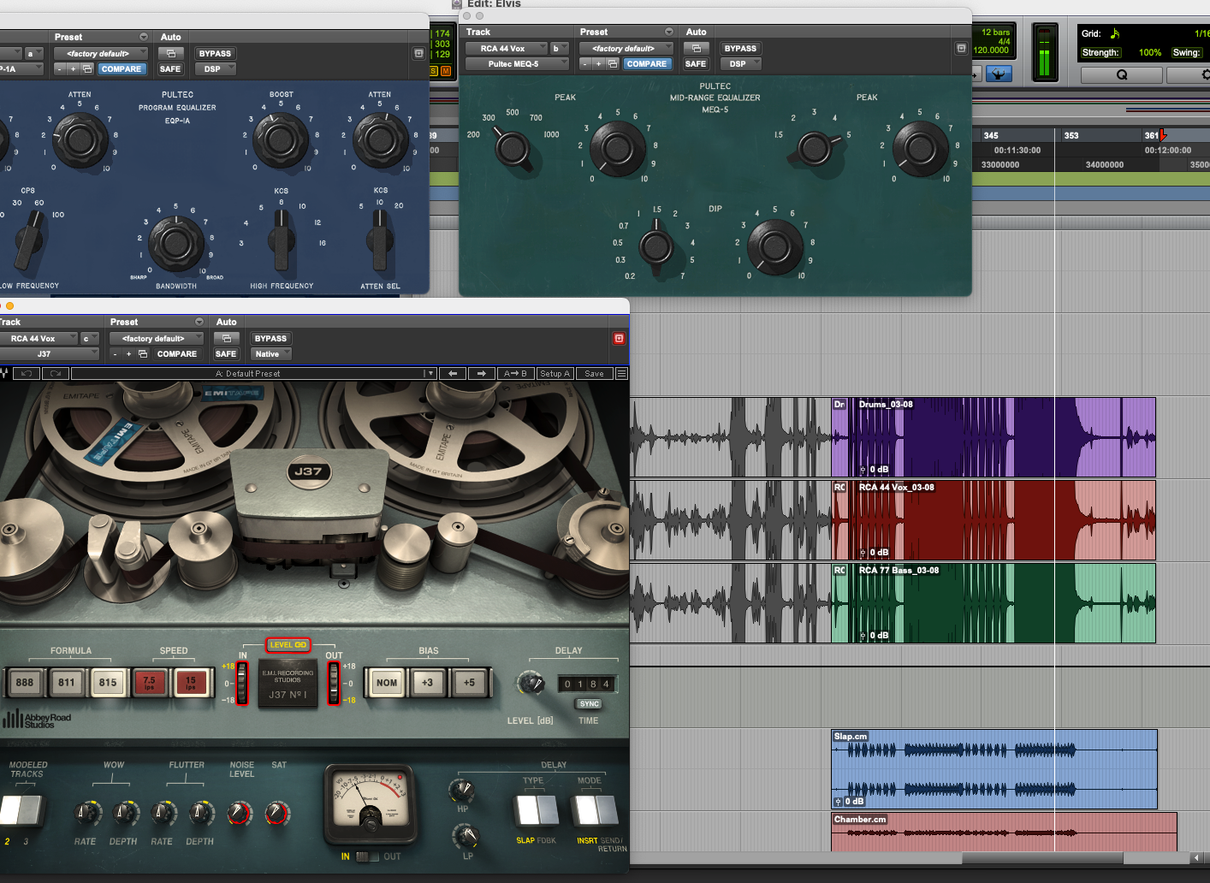Open insert position 'c' dropdown in J37
The height and width of the screenshot is (883, 1210).
[x=90, y=339]
